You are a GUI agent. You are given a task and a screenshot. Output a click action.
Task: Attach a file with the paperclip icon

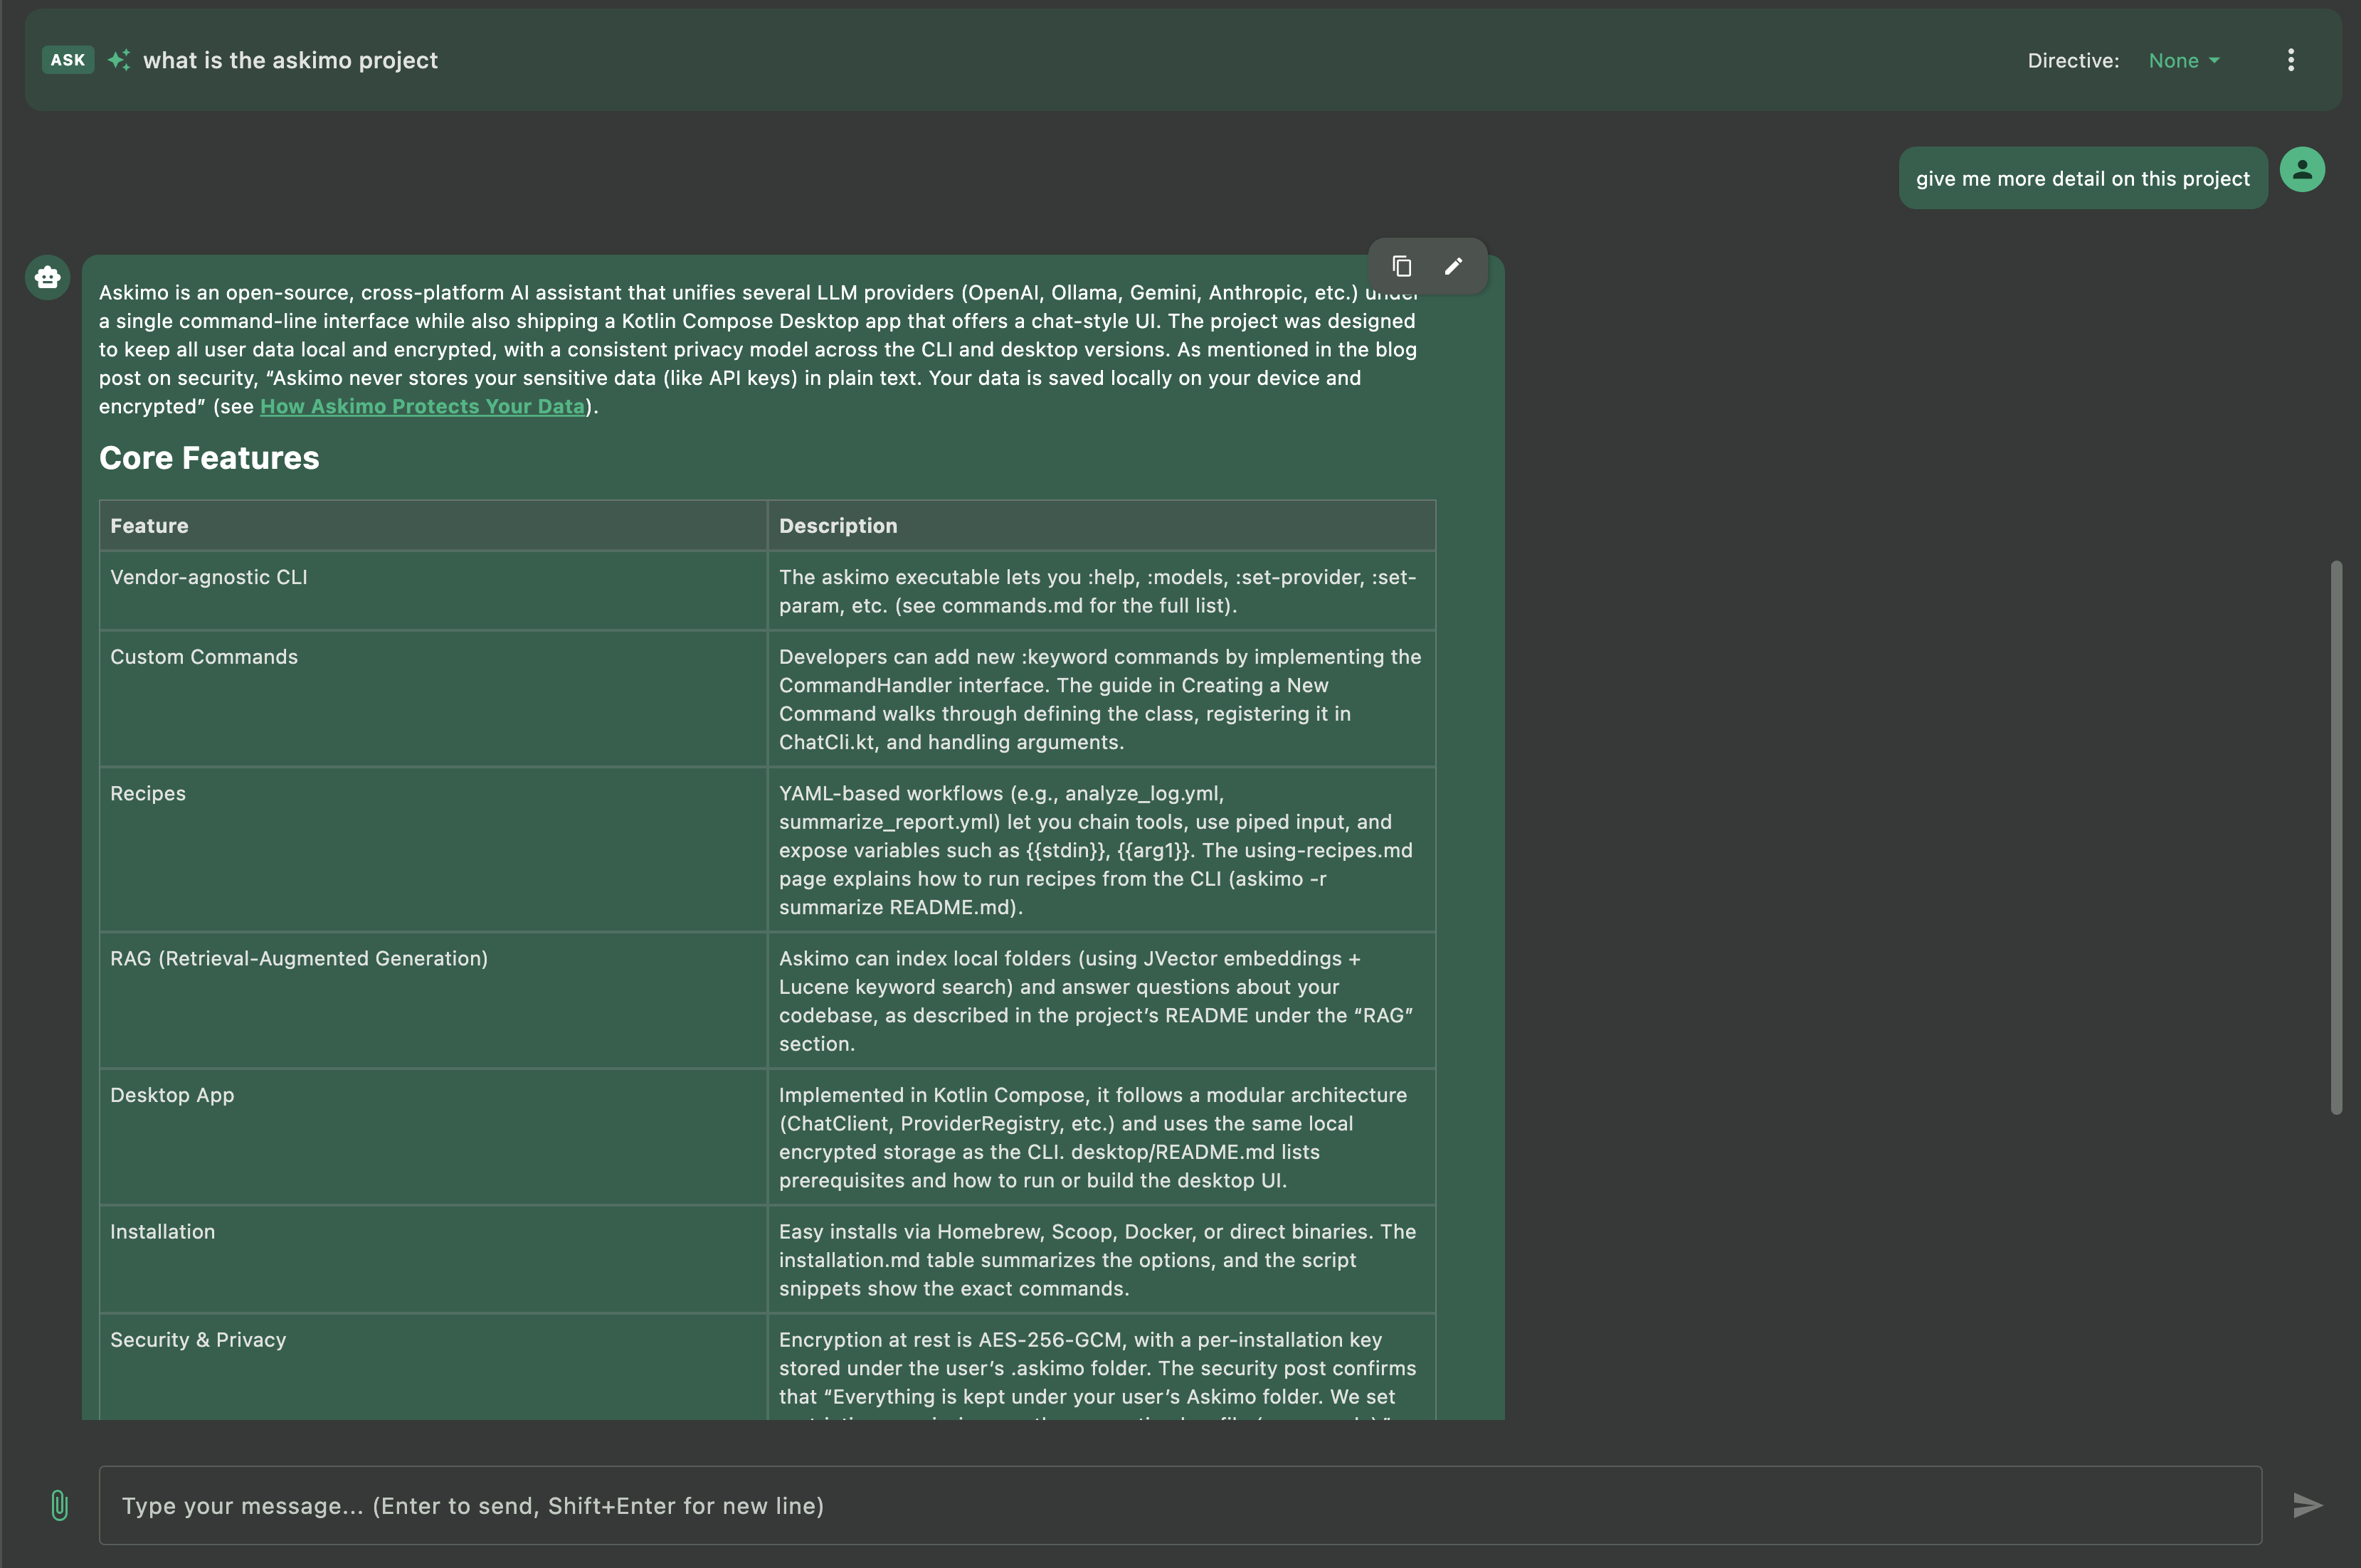59,1504
